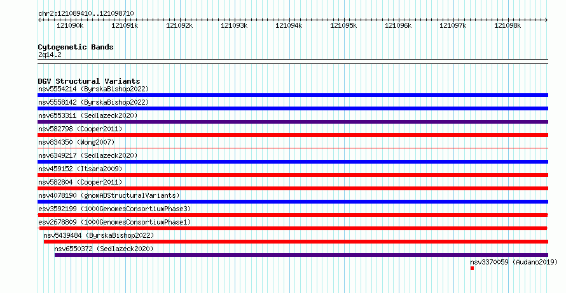The width and height of the screenshot is (566, 293).
Task: Select the blue bar under nsv5554214
Action: tap(293, 95)
